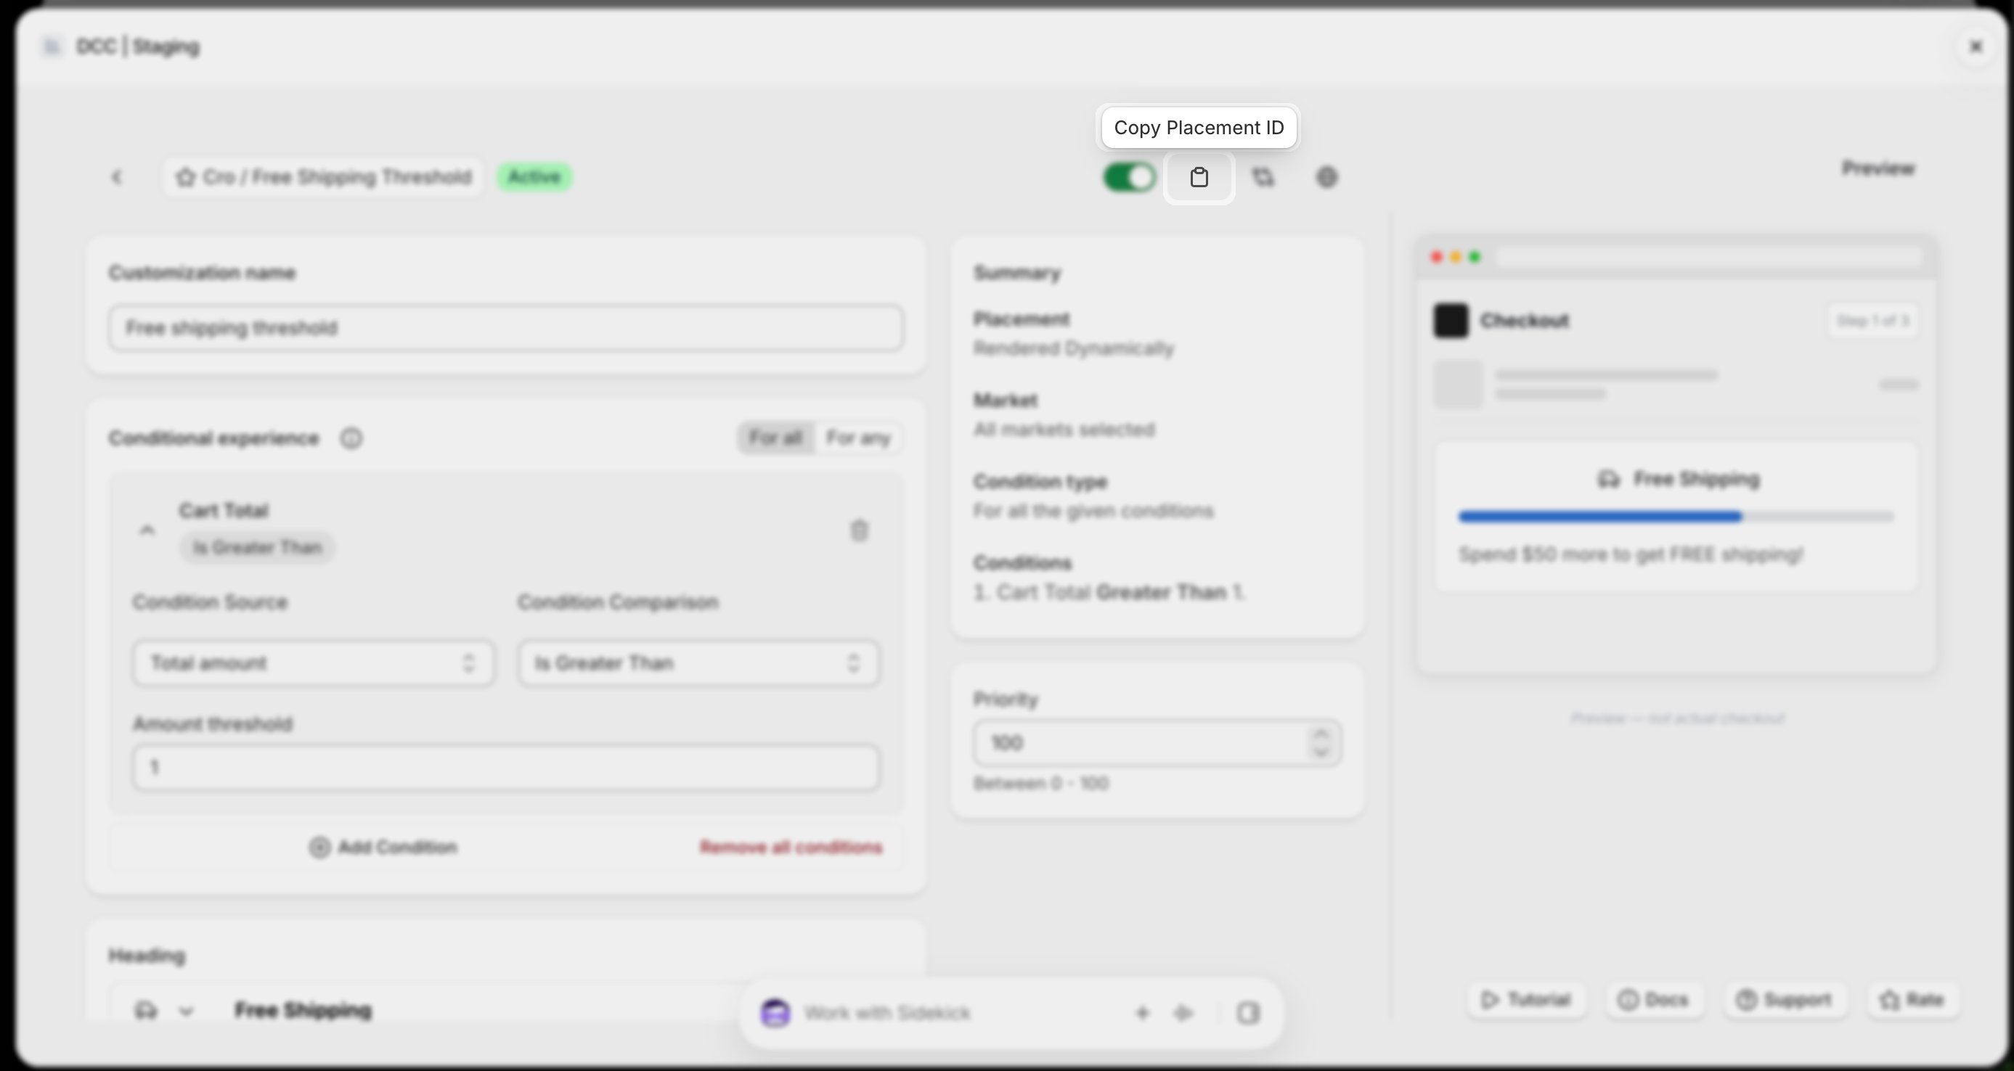This screenshot has height=1071, width=2014.
Task: Click the Copy Placement ID clipboard icon
Action: pyautogui.click(x=1199, y=178)
